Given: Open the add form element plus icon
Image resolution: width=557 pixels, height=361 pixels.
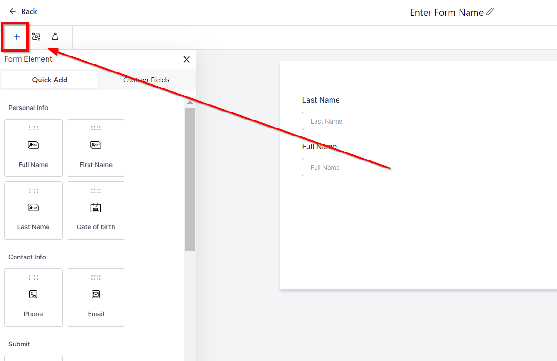Looking at the screenshot, I should [16, 37].
